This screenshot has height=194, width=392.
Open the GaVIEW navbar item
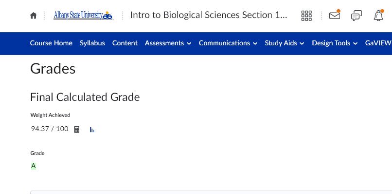[378, 43]
